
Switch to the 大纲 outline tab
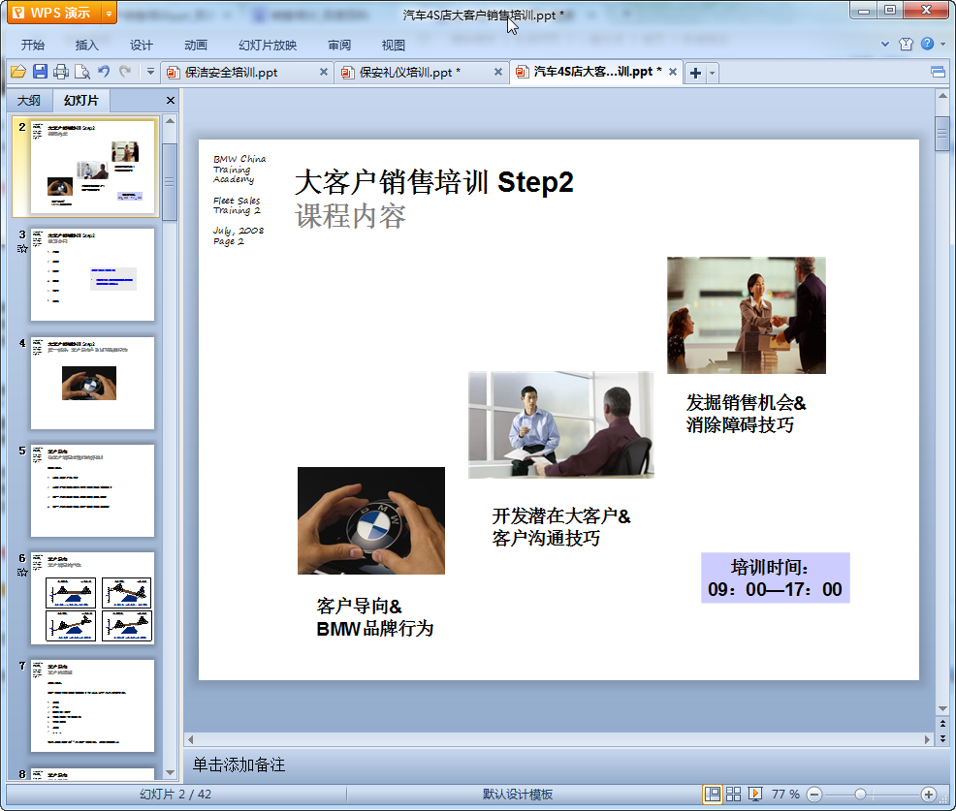(29, 101)
